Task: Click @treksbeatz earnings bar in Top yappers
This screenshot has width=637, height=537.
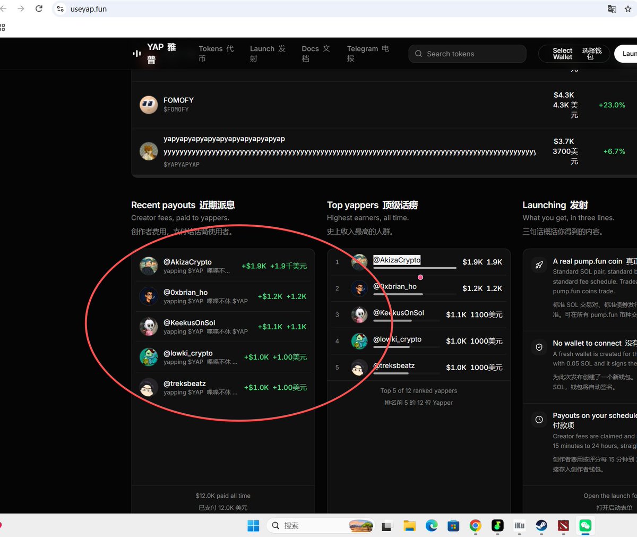Action: [x=406, y=373]
